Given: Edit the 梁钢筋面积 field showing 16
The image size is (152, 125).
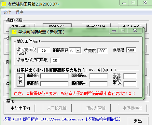Looking at the screenshot, I should [44, 50].
